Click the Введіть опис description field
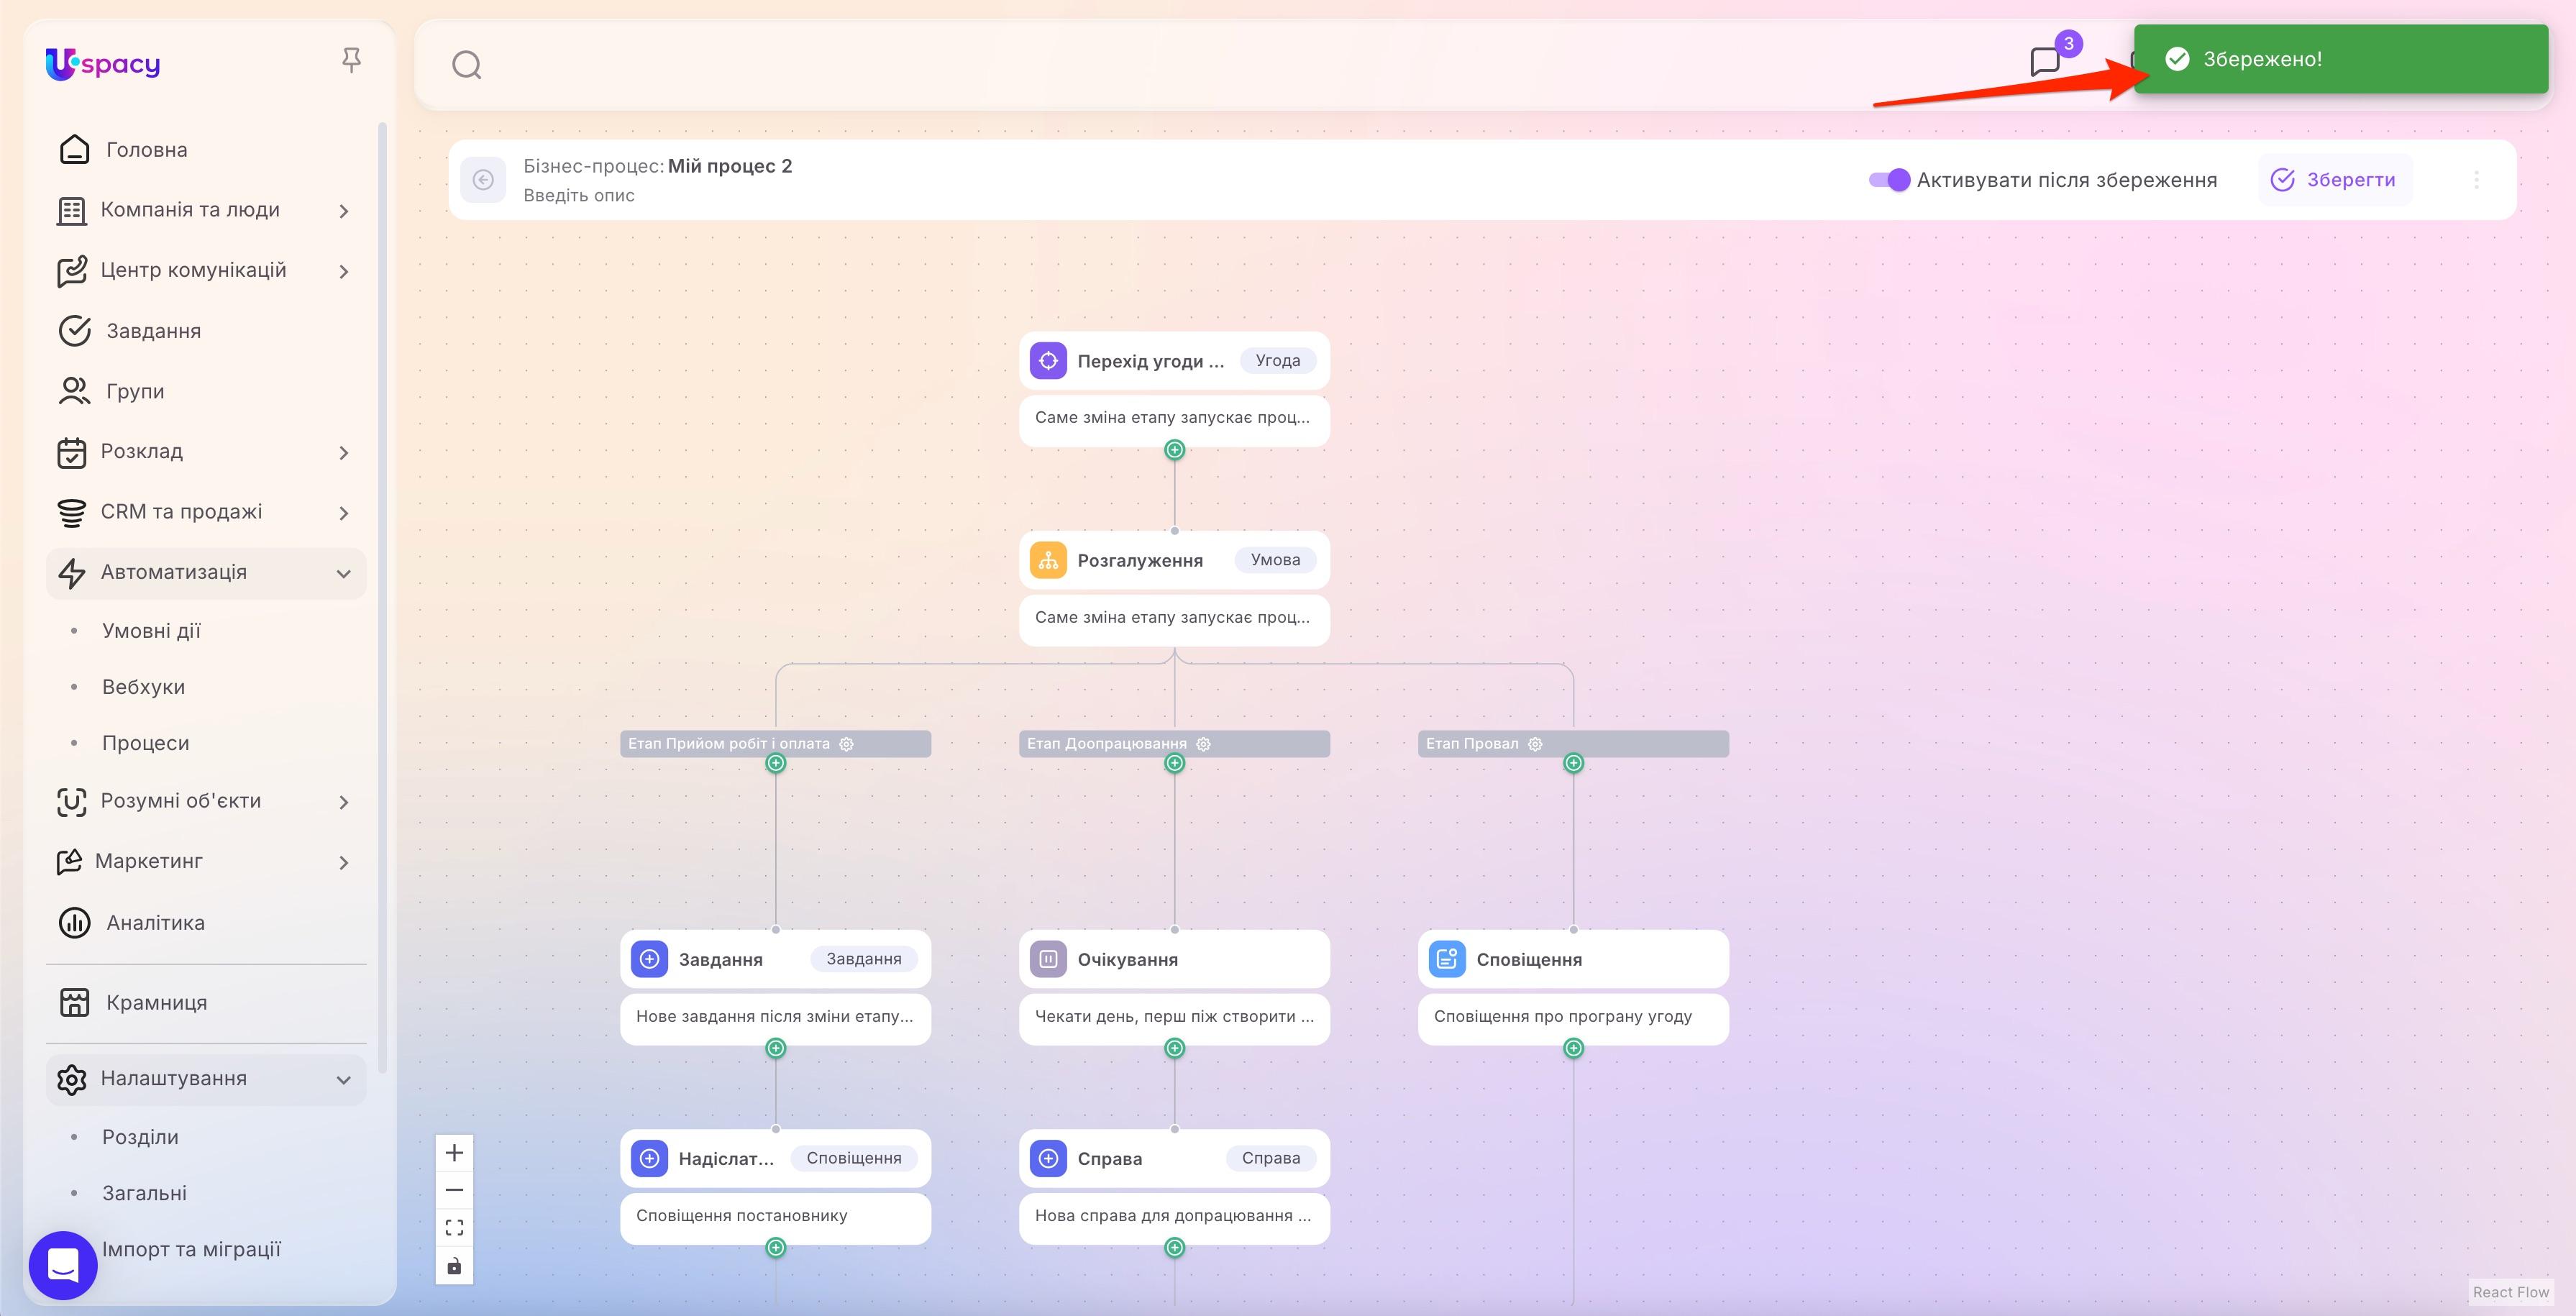 point(580,195)
